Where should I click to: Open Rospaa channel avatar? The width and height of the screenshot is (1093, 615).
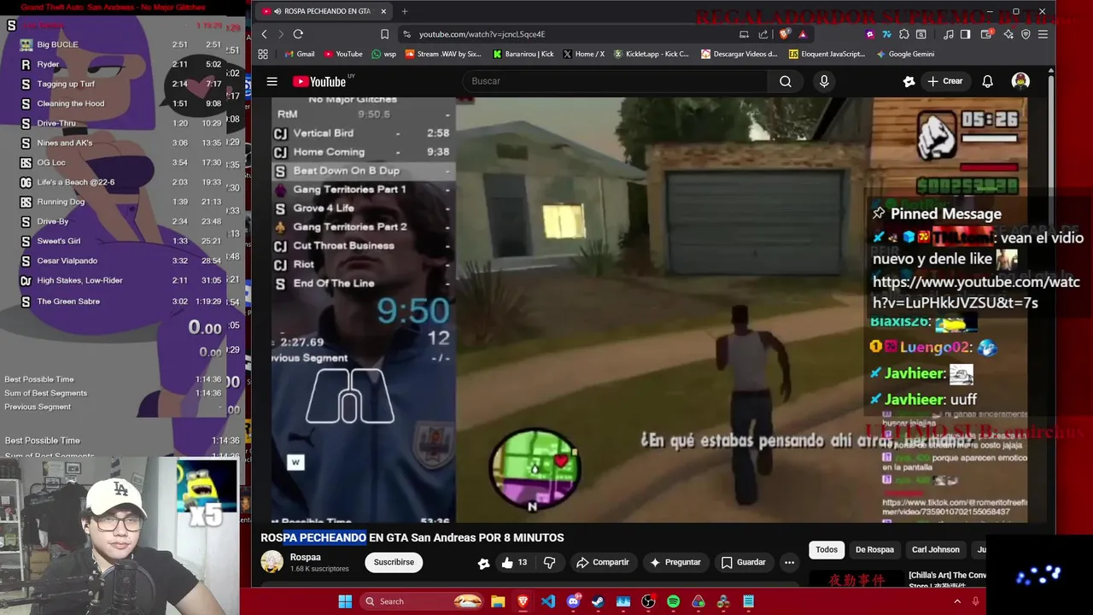[272, 562]
